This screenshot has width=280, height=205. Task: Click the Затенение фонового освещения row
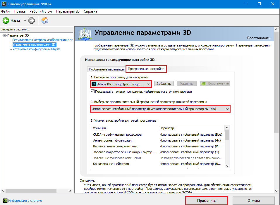[x=157, y=158]
